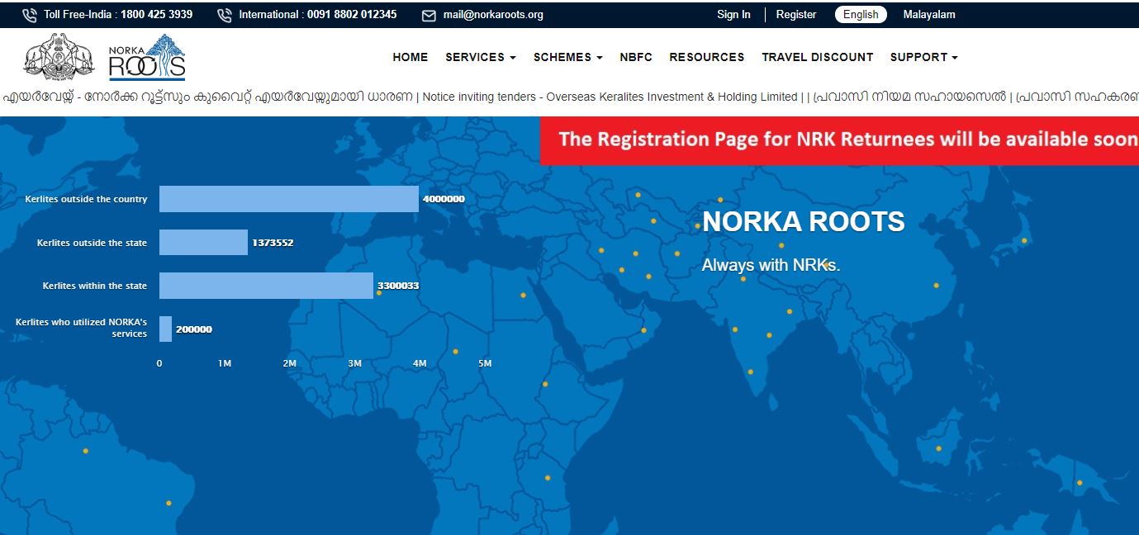Switch language to Malayalam
The image size is (1139, 535).
[x=929, y=14]
